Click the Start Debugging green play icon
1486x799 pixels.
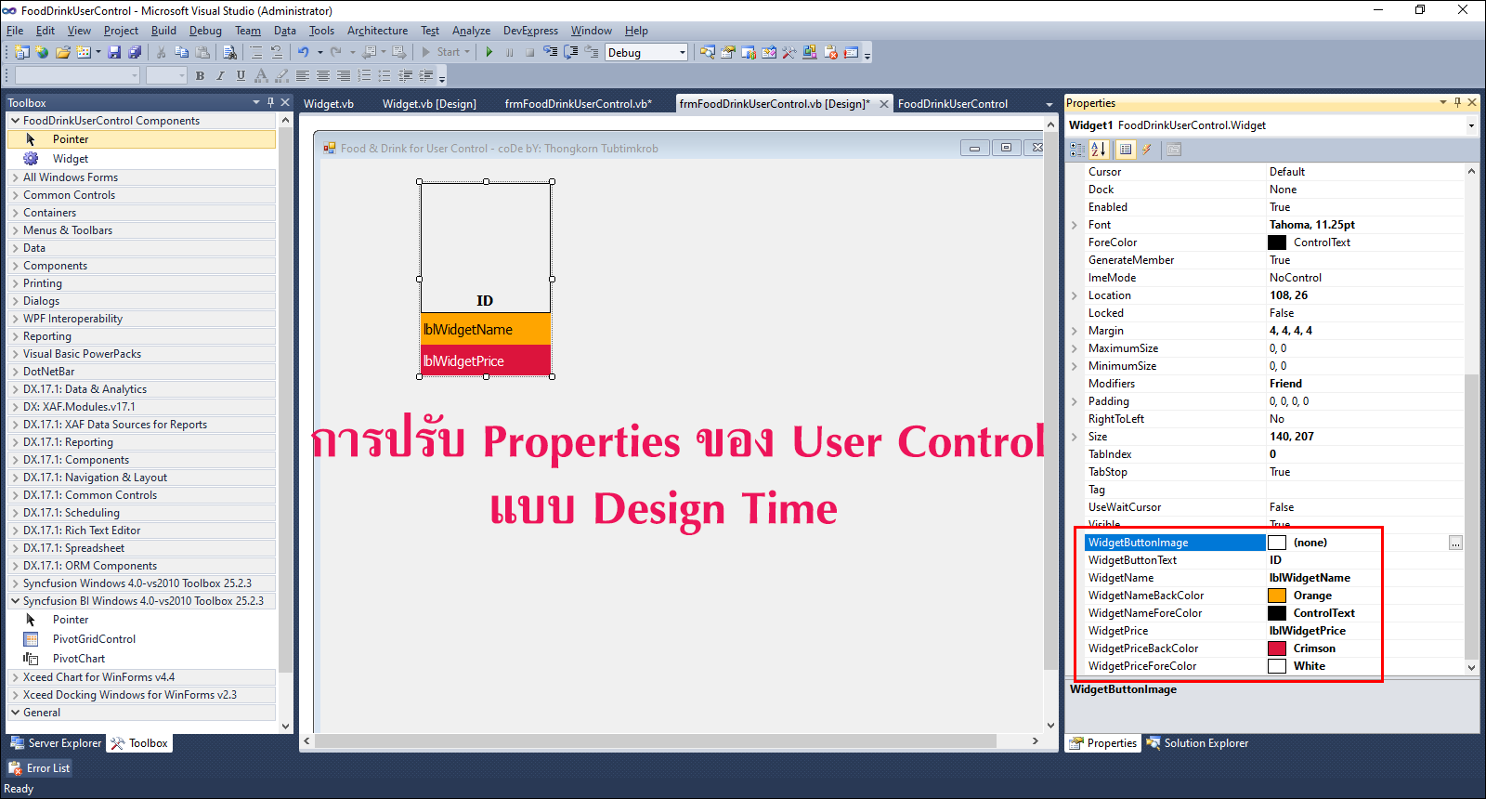coord(489,53)
